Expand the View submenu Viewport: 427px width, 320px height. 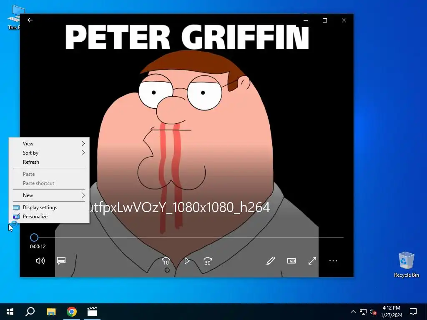49,144
